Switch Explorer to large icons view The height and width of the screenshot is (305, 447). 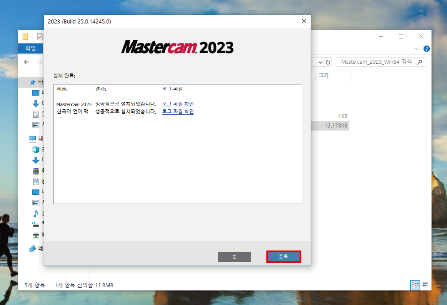pos(425,285)
